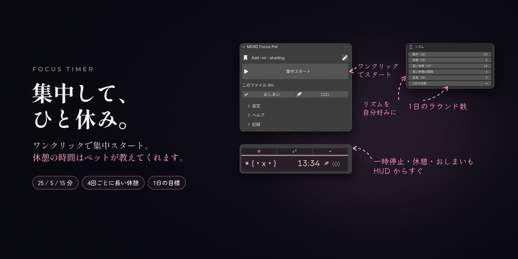Click the pink stop square in HUD
The width and height of the screenshot is (518, 259).
[x=247, y=163]
